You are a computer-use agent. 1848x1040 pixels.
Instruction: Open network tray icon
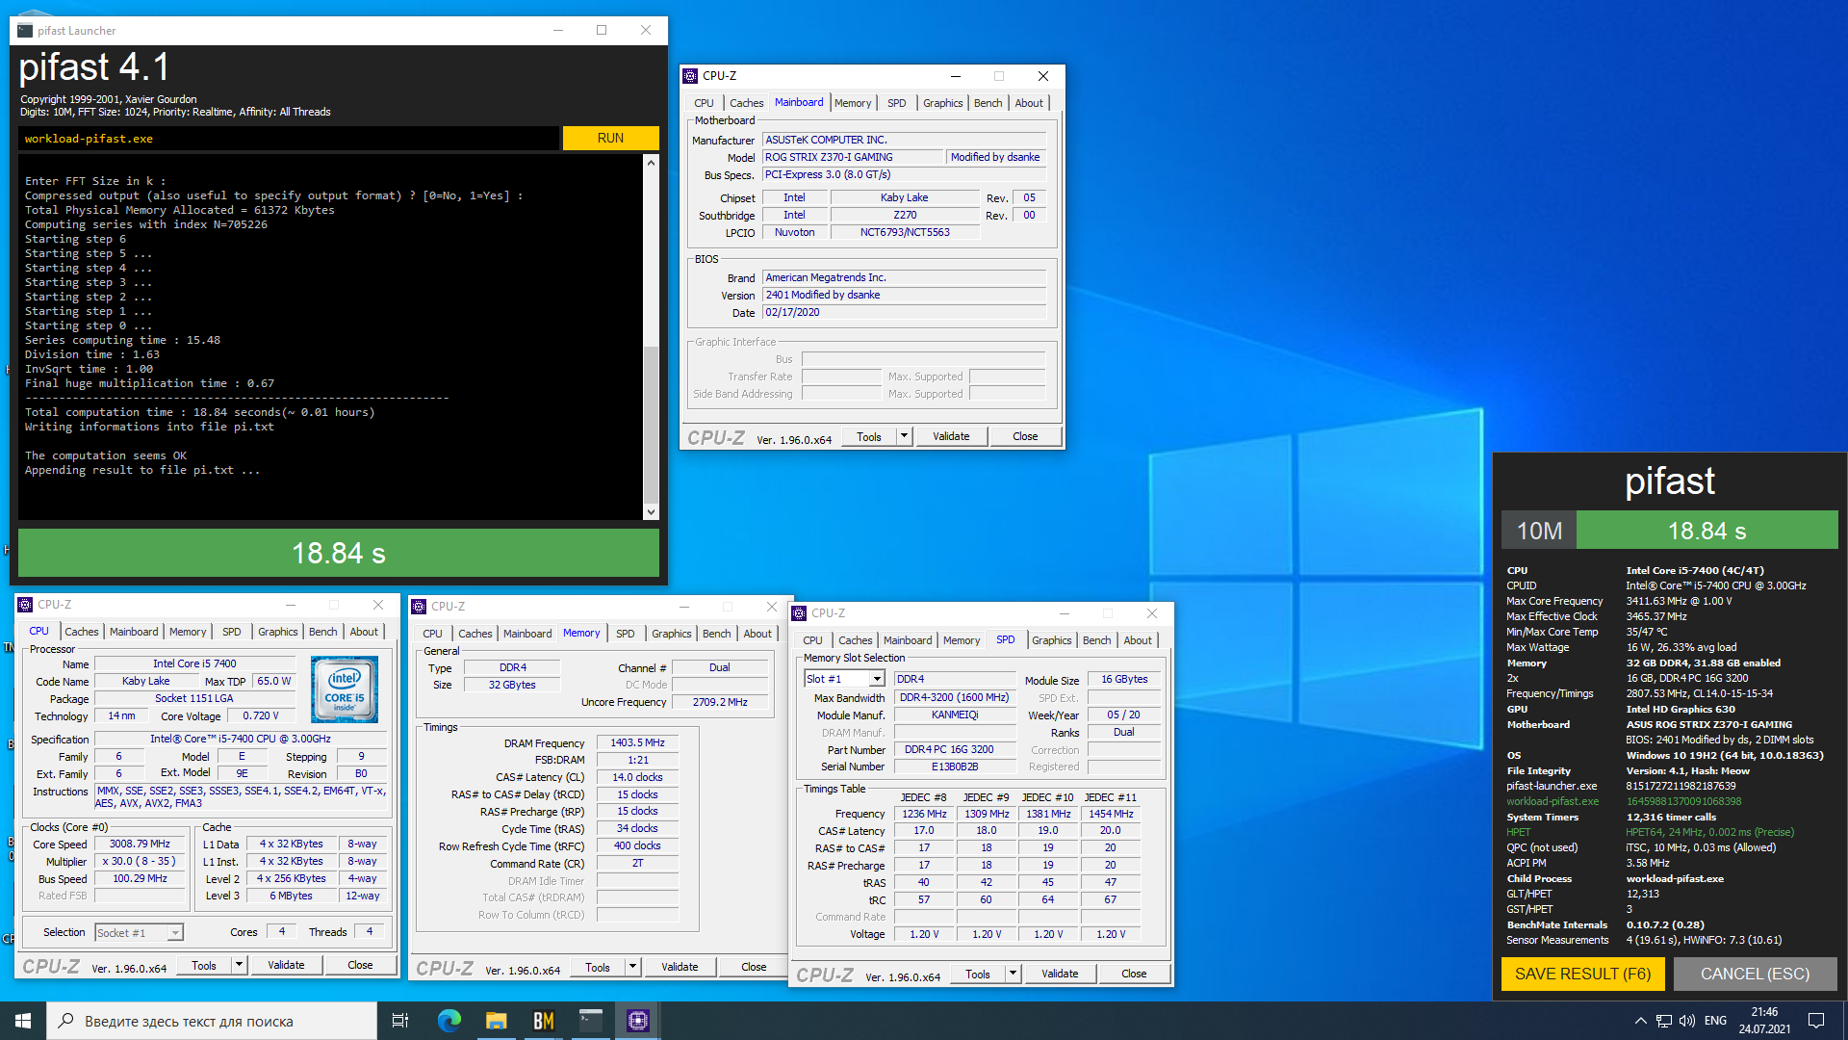[x=1663, y=1021]
